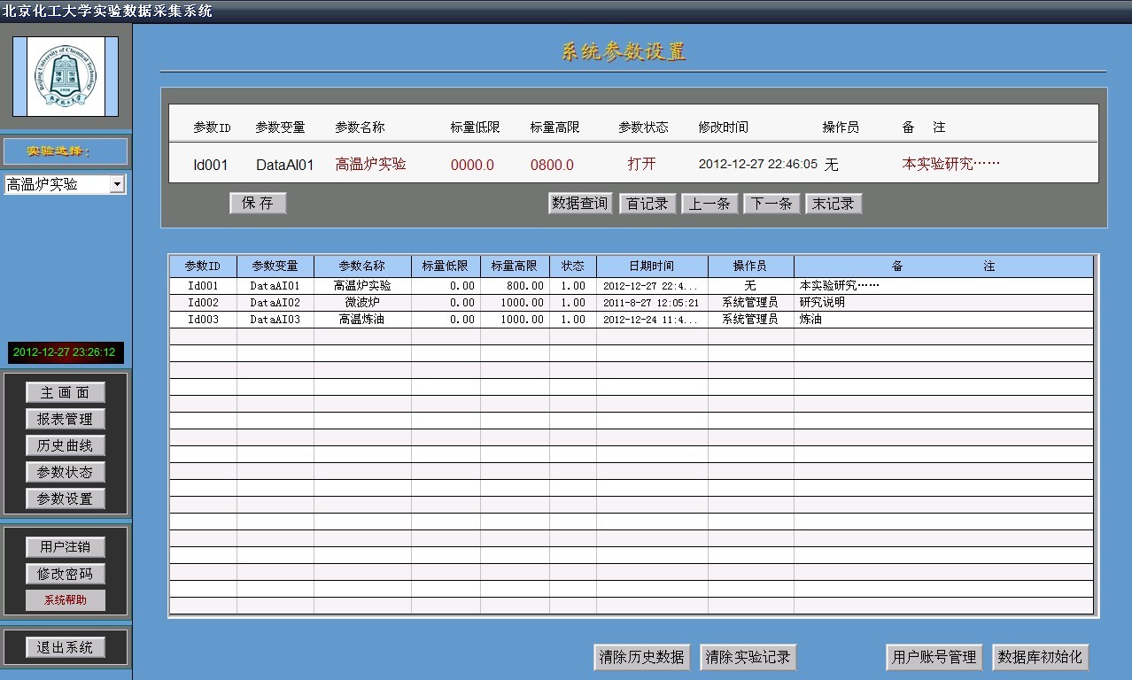Click modification time 2012-12-27 22:46:05
The width and height of the screenshot is (1132, 680).
click(x=757, y=164)
